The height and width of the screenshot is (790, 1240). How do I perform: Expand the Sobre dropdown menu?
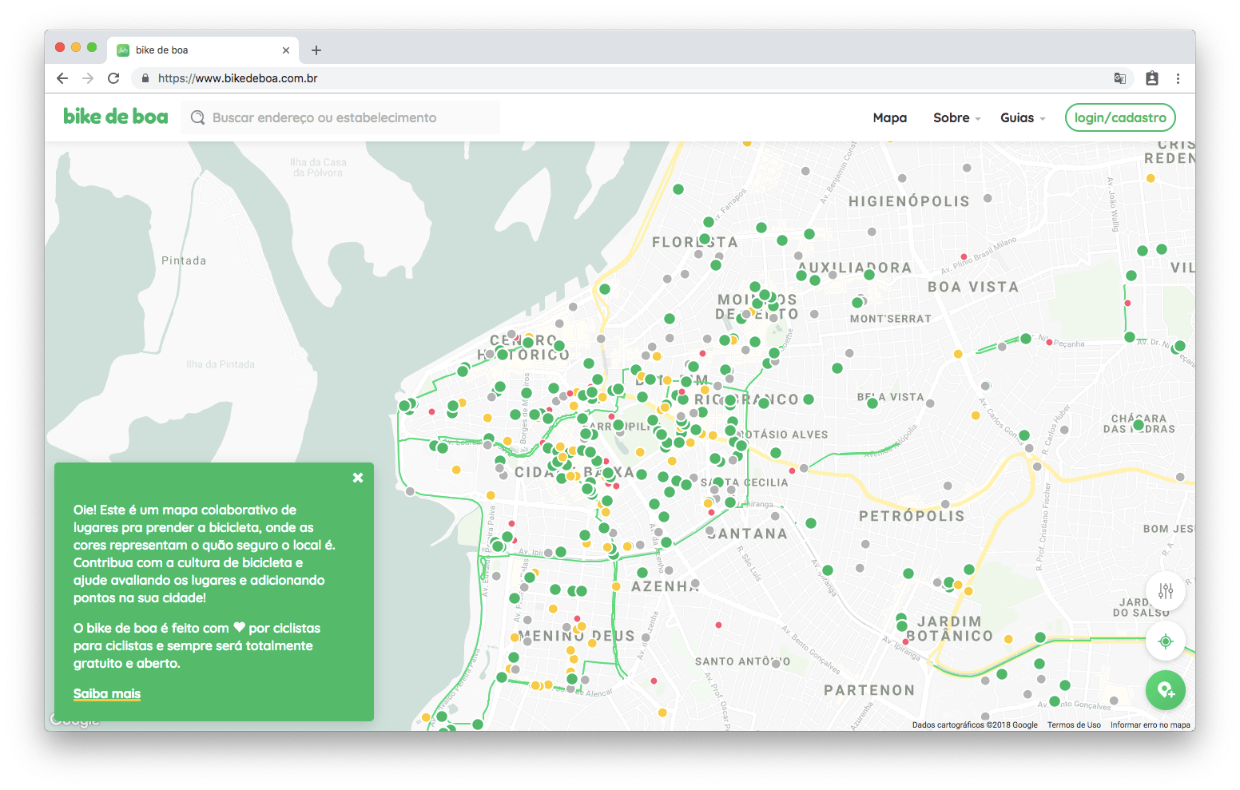pos(956,118)
